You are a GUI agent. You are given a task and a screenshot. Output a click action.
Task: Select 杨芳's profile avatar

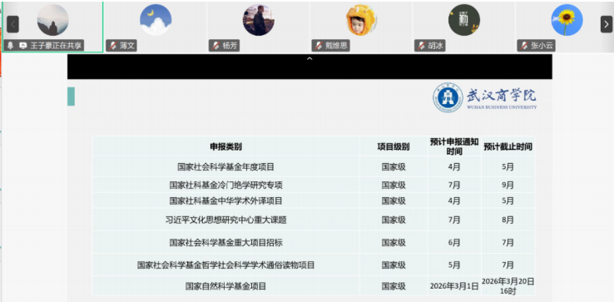(x=259, y=20)
